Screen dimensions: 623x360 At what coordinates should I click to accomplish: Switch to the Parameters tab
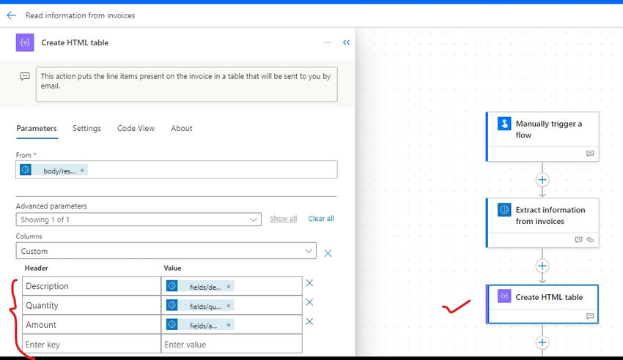click(x=37, y=129)
